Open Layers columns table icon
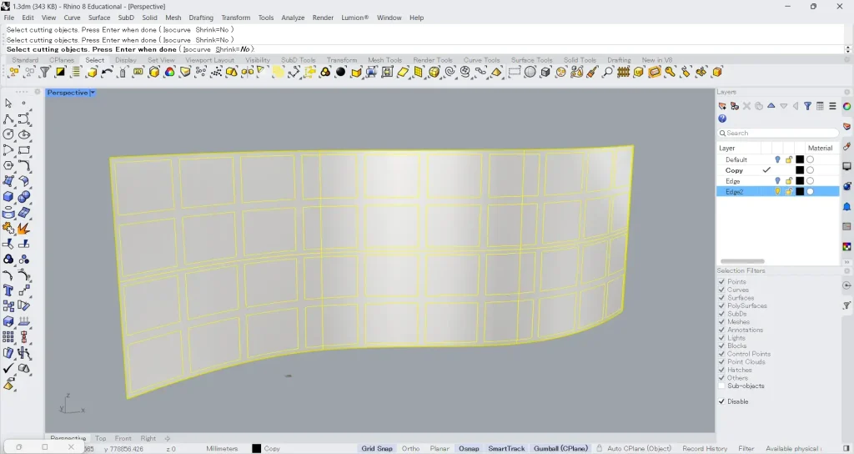This screenshot has height=454, width=854. (x=821, y=106)
